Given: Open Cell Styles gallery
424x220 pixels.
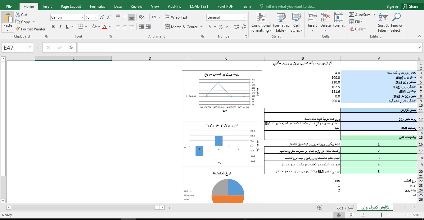Looking at the screenshot, I should 296,23.
